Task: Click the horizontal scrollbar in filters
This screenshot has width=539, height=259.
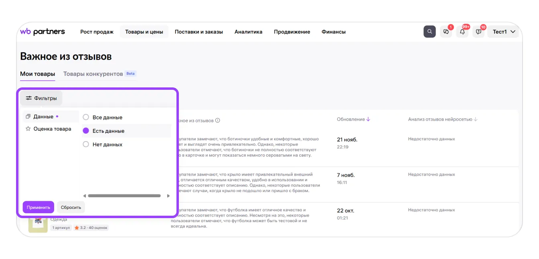Action: point(124,196)
